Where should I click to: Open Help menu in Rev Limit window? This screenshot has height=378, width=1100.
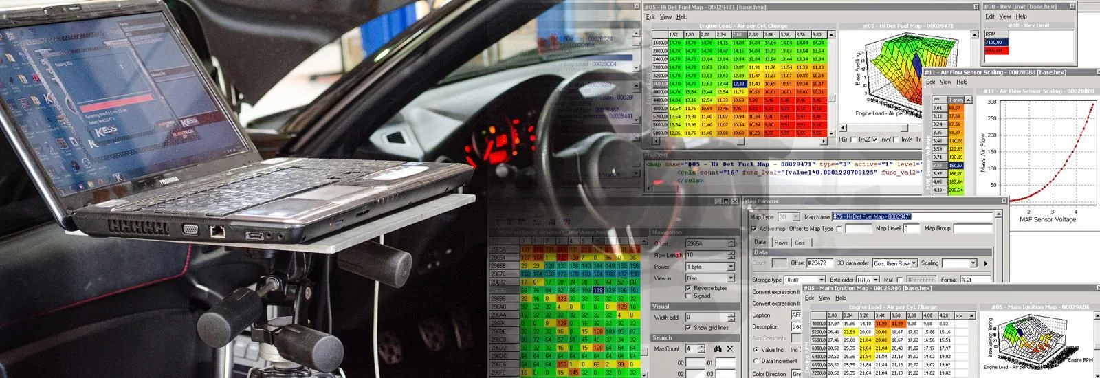click(x=1021, y=16)
